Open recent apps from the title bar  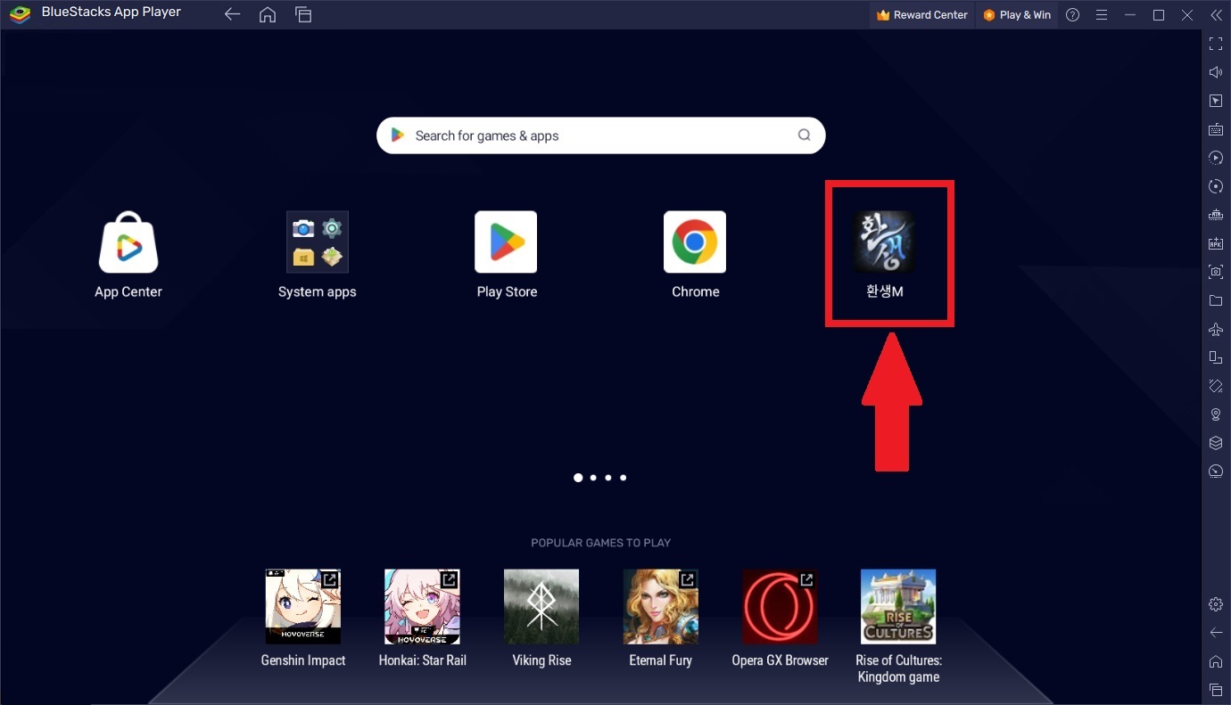[303, 14]
